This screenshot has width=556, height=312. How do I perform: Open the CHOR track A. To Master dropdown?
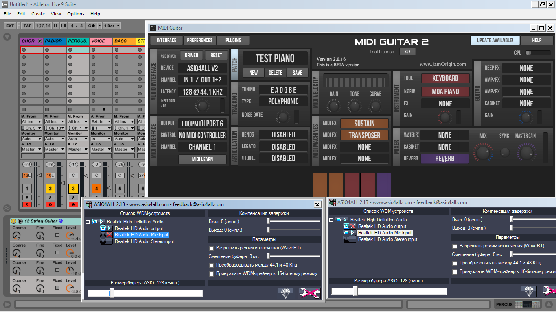pos(31,149)
